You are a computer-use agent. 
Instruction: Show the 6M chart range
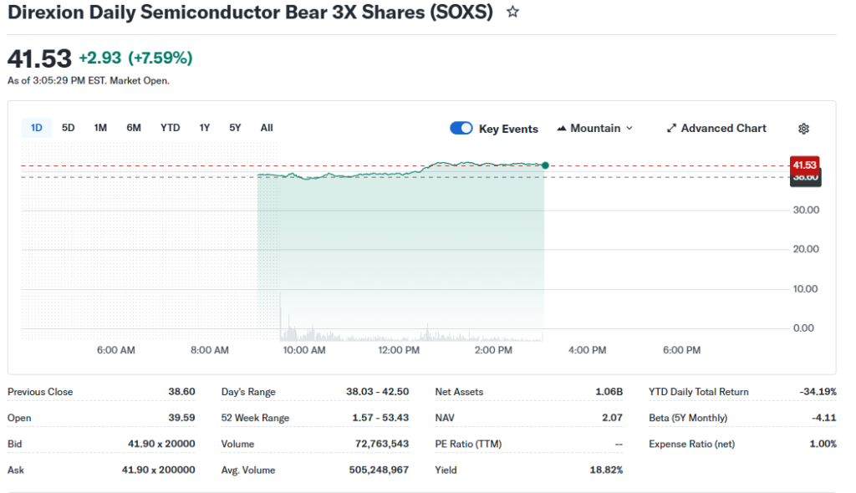point(134,128)
